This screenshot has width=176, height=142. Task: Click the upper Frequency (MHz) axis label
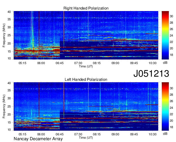tap(4, 35)
